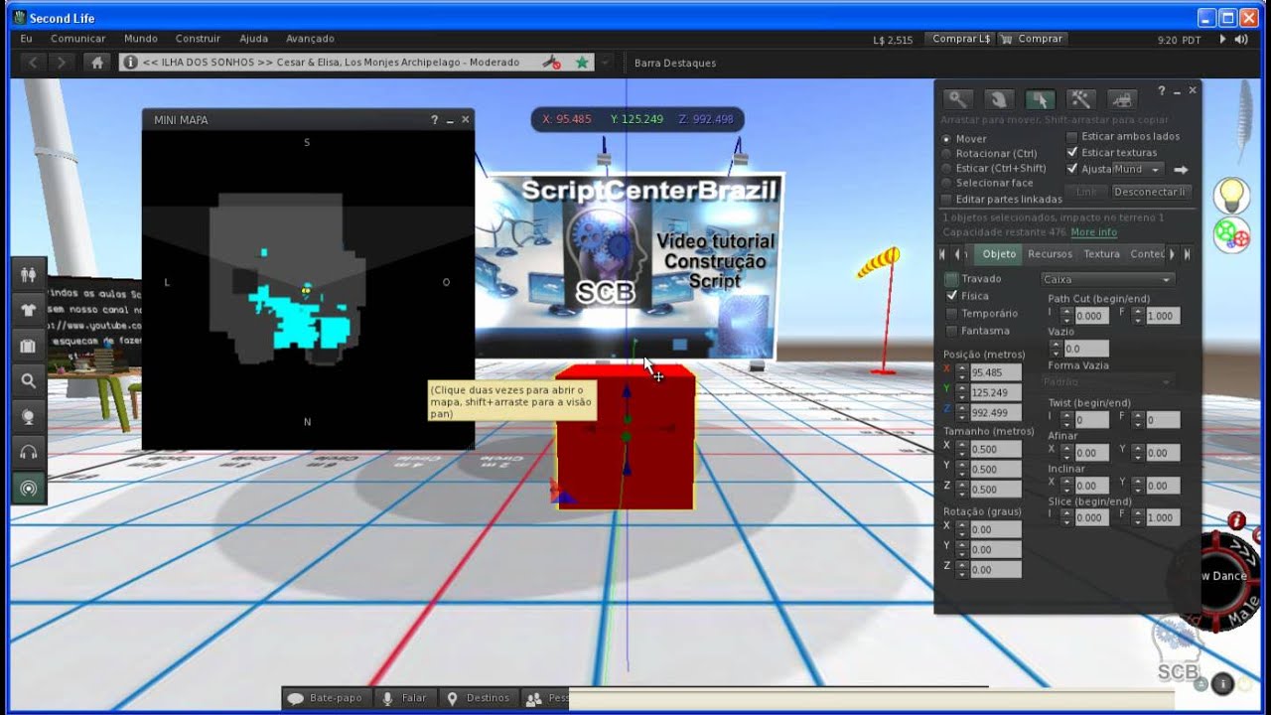Go back using the navigation back arrow
The image size is (1271, 715).
pyautogui.click(x=33, y=63)
